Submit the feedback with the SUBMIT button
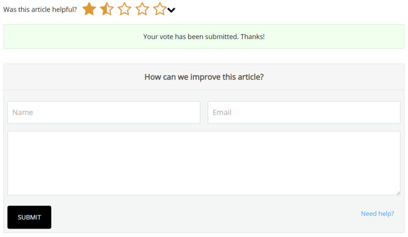 point(29,217)
